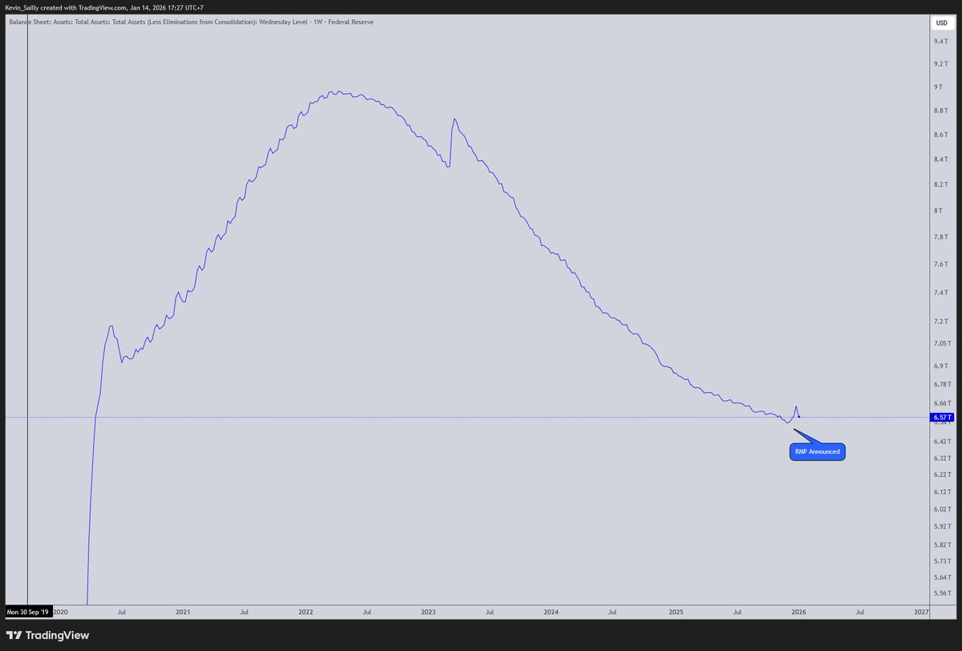
Task: Click the 2020 time axis label
Action: (60, 612)
